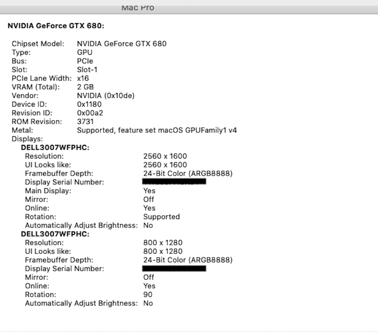Viewport: 378px width, 332px height.
Task: Click the NVIDIA GeForce GTX 680 heading
Action: pyautogui.click(x=56, y=26)
